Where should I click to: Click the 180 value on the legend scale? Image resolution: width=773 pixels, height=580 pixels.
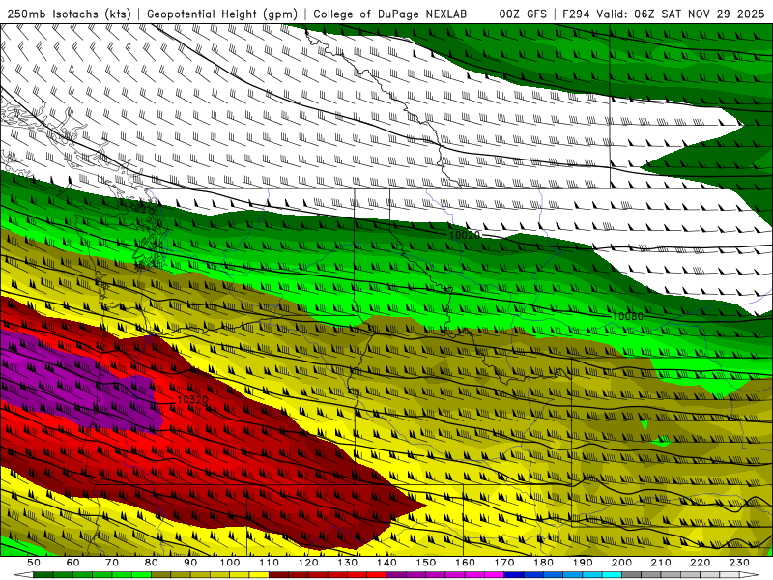click(543, 563)
